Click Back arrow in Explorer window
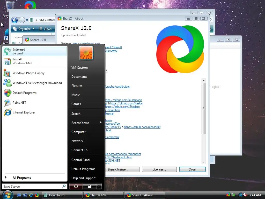Image resolution: width=265 pixels, height=199 pixels. 14,20
